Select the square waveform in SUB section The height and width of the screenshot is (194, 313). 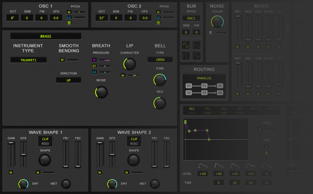click(x=186, y=56)
